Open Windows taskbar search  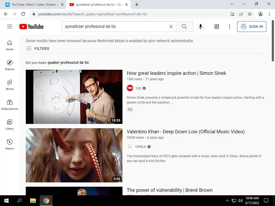[19, 201]
